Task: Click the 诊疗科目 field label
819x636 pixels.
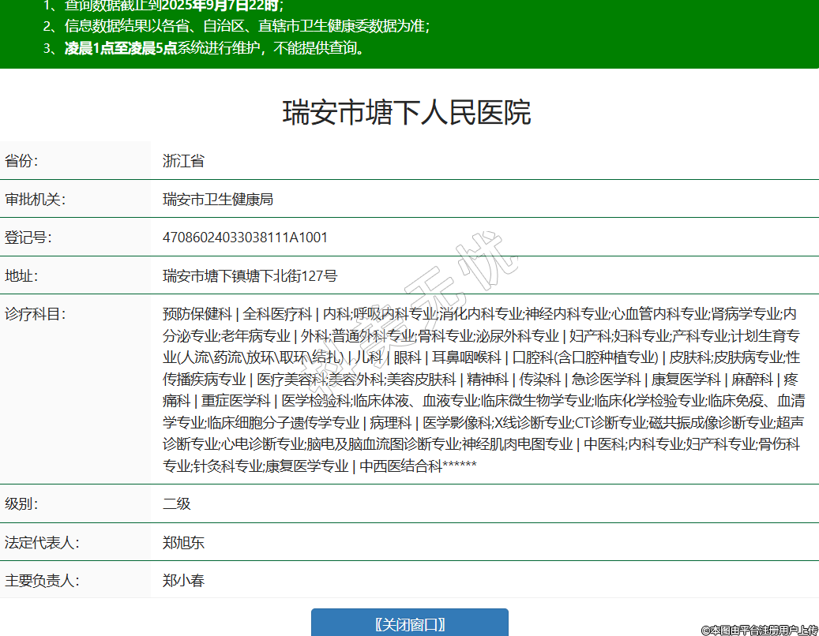Action: coord(35,314)
